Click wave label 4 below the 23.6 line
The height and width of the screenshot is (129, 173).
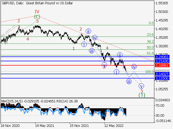(x=28, y=39)
